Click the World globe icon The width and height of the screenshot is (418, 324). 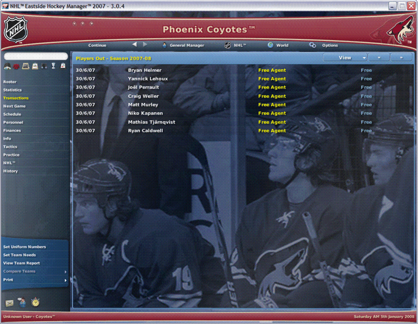[270, 45]
